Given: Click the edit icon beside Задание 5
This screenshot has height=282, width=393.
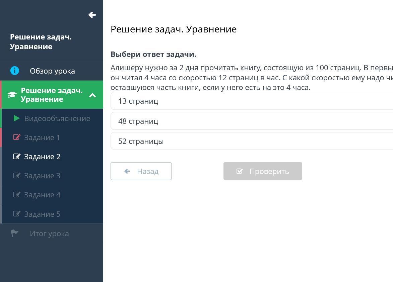Looking at the screenshot, I should click(x=16, y=214).
